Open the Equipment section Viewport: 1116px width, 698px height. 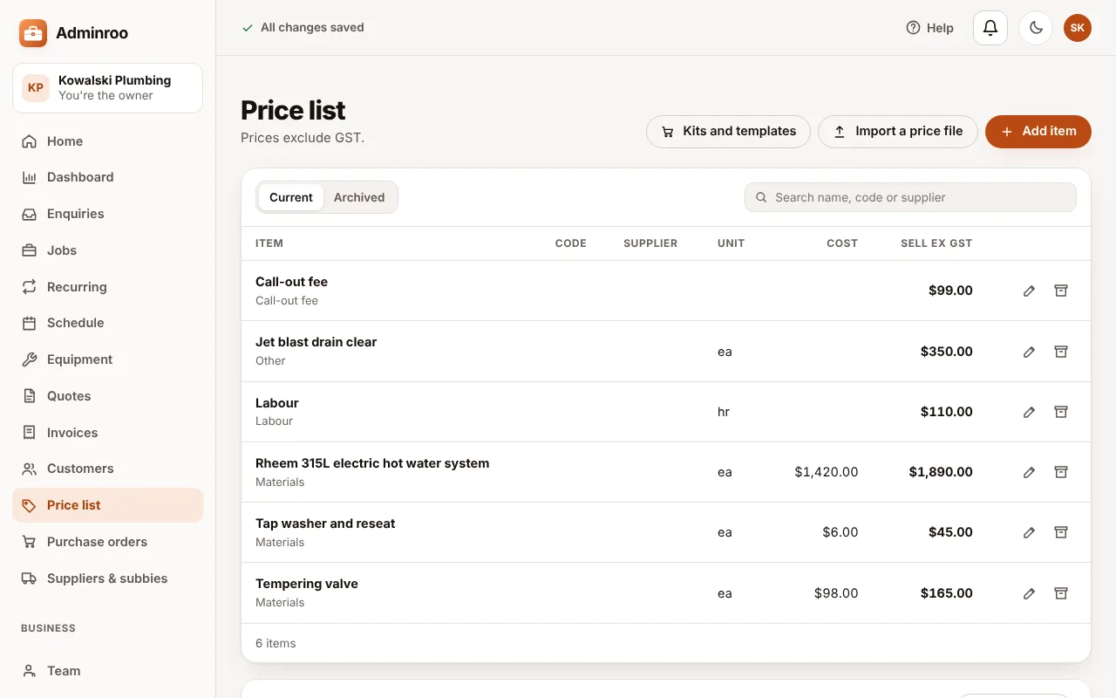click(107, 359)
